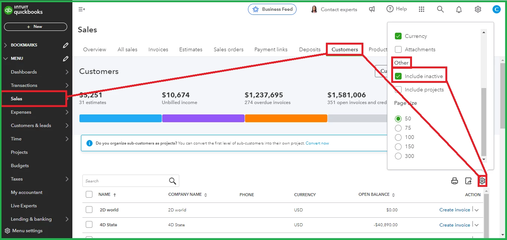Open the table settings gear icon
The width and height of the screenshot is (507, 240).
click(x=482, y=181)
